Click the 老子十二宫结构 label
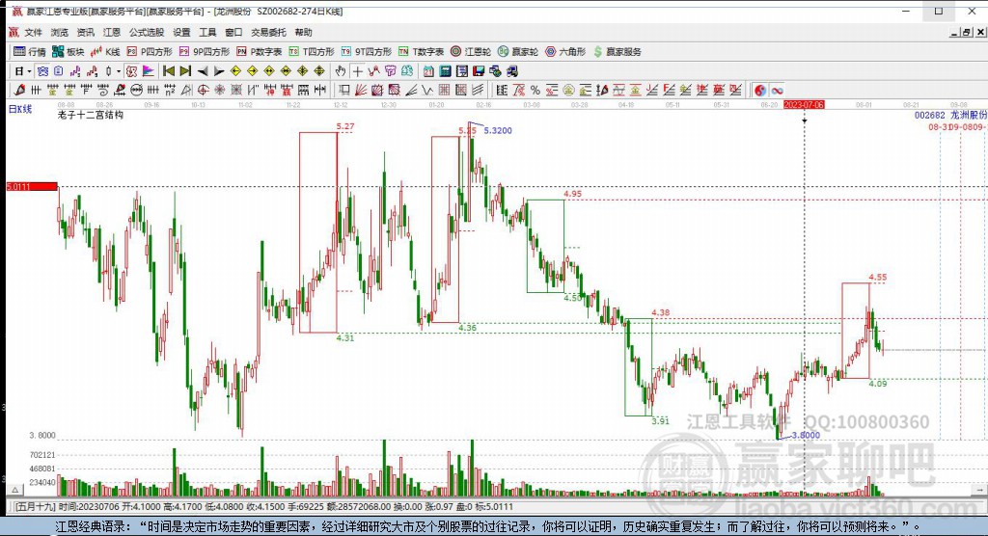 (x=90, y=116)
